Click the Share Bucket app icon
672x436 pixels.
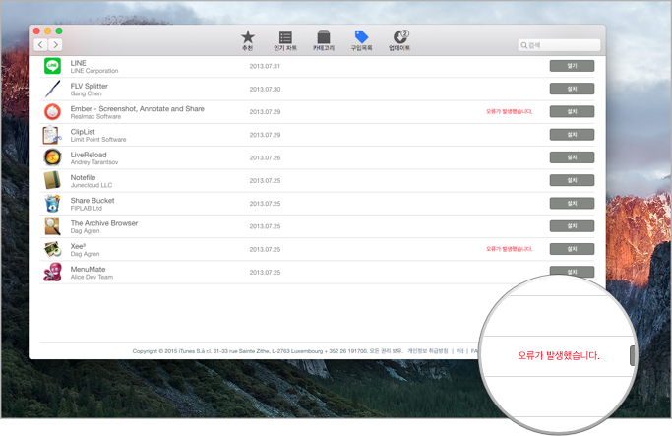click(52, 203)
